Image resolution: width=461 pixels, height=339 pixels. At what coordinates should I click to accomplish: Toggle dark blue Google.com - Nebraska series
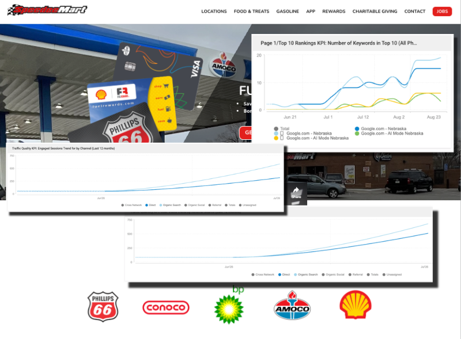coord(380,129)
